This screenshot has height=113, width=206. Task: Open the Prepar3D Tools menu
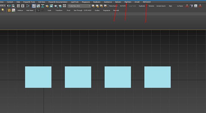point(29,2)
